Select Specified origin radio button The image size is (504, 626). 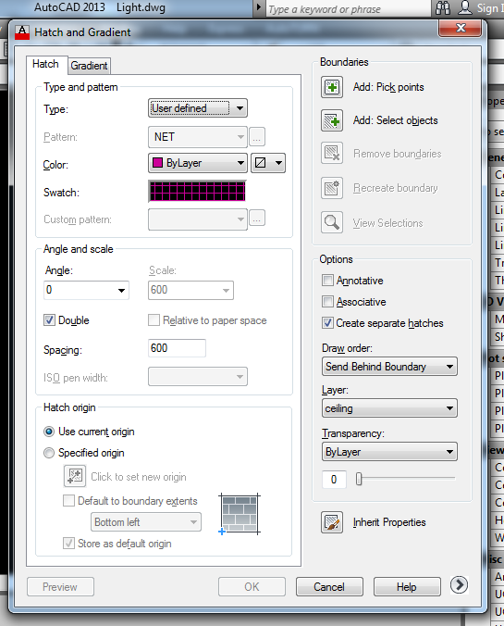49,453
